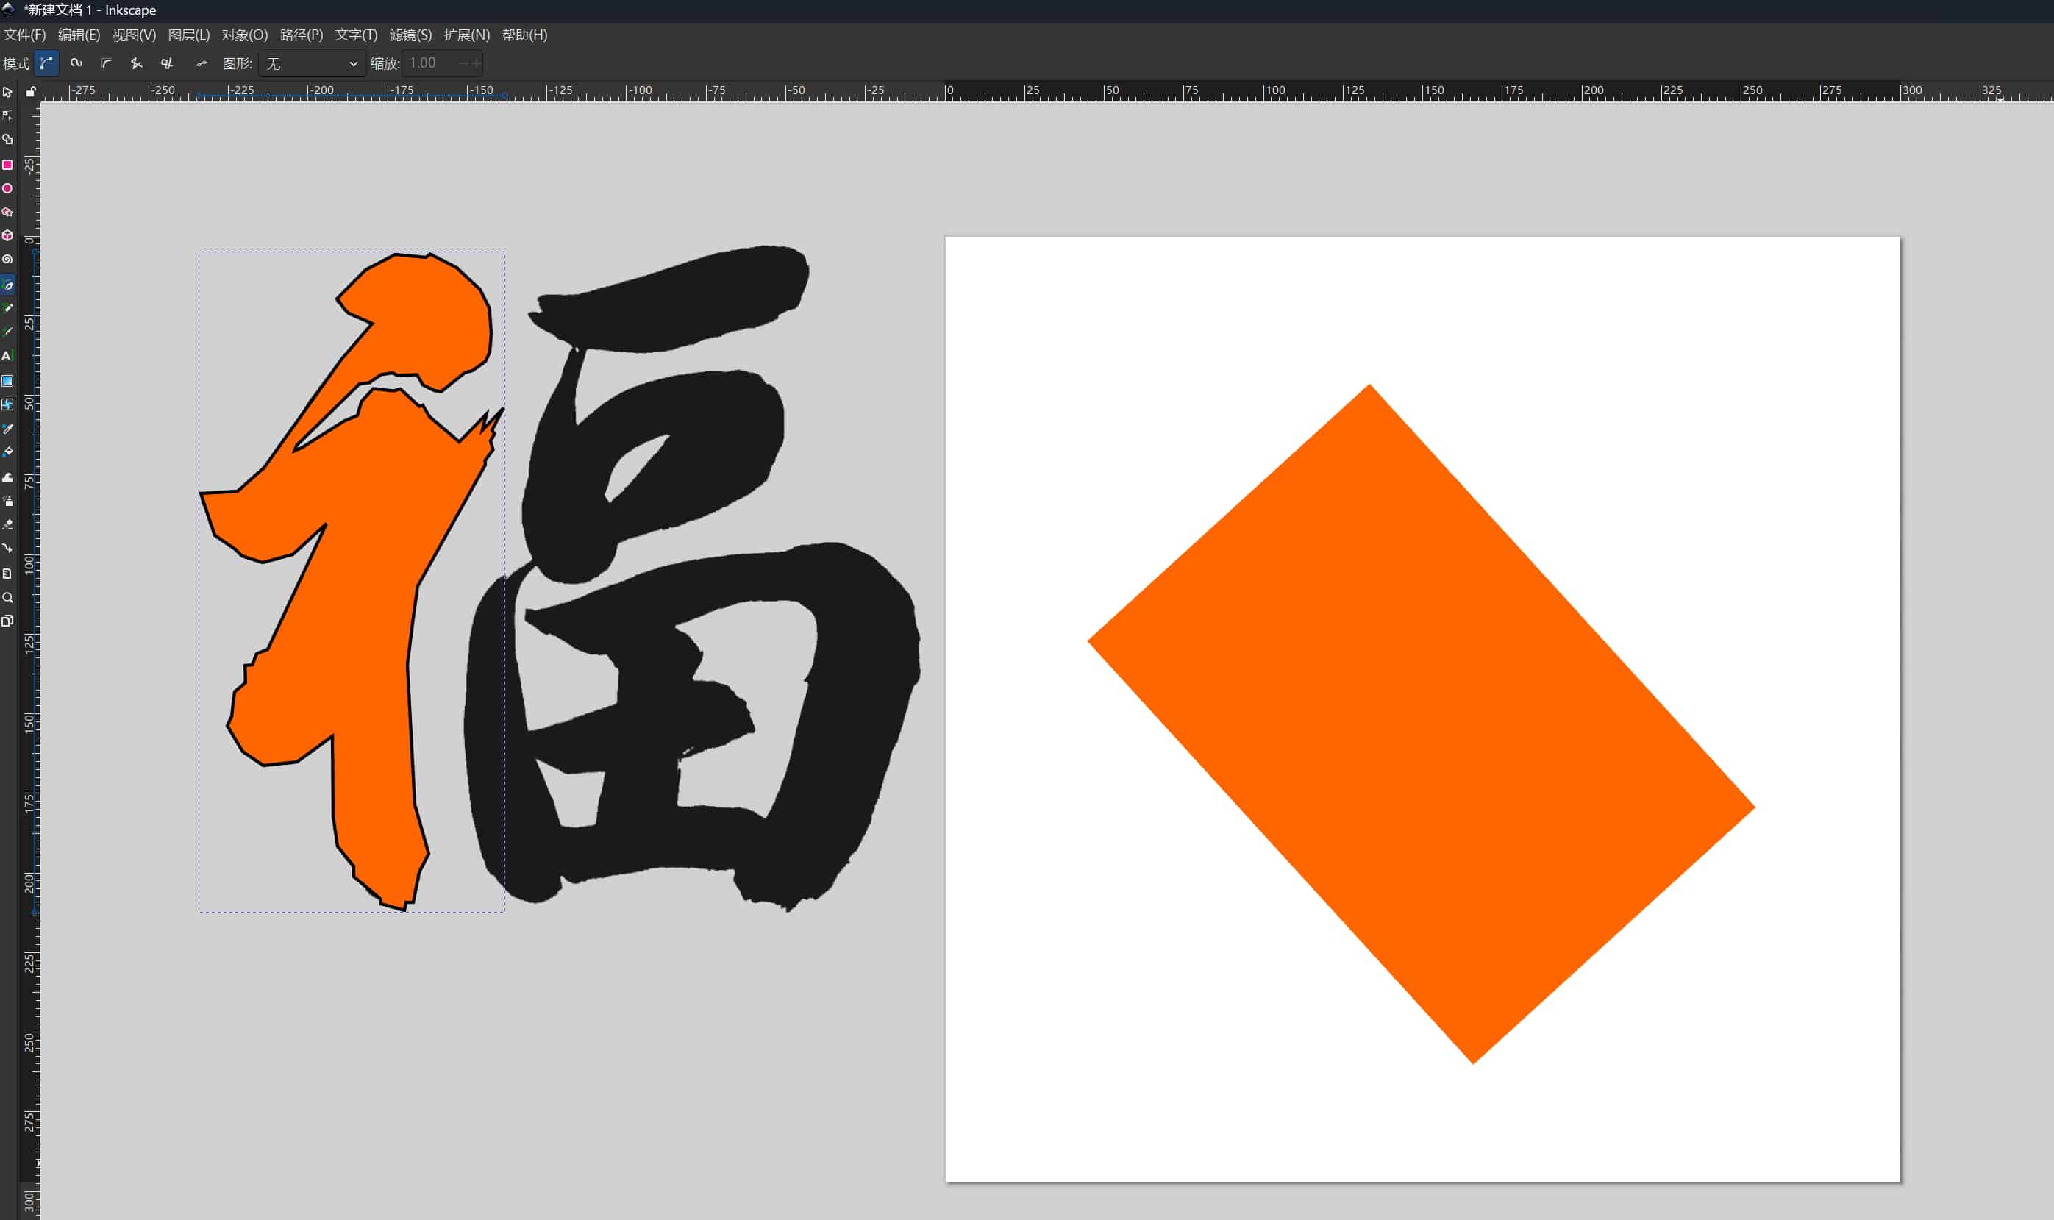Select the Selector arrow tool
Screen dimensions: 2054x1220
[x=7, y=92]
